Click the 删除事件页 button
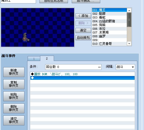Viewport: 144px width, 130px height. tap(14, 108)
